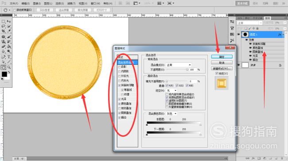This screenshot has width=288, height=161.
Task: Click the 打印尺寸 (Print Size) button
Action: 101,10
